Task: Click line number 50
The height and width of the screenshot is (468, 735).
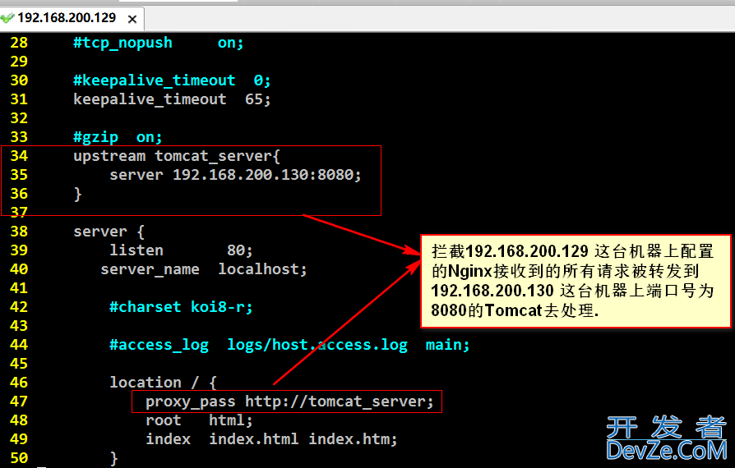Action: (x=19, y=458)
